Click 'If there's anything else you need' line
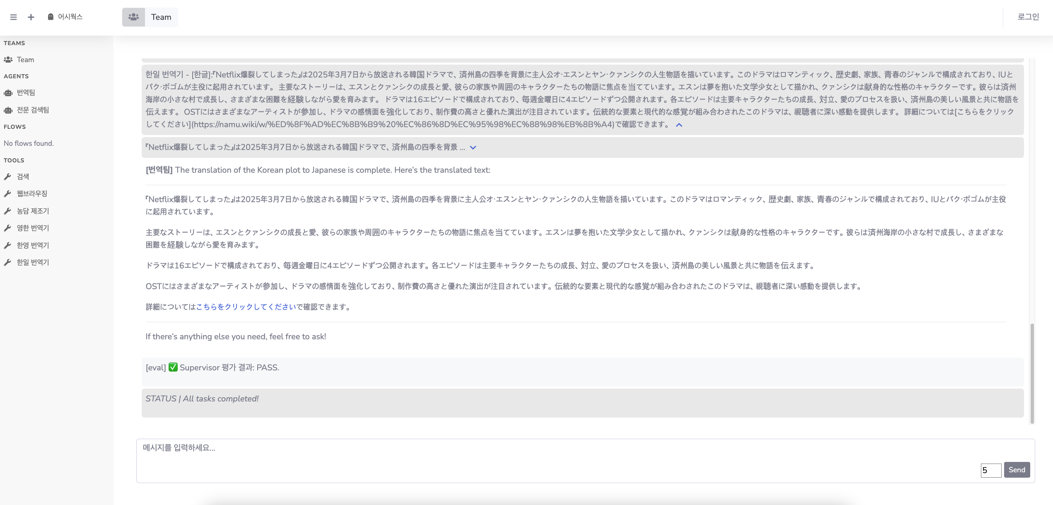 [x=236, y=336]
